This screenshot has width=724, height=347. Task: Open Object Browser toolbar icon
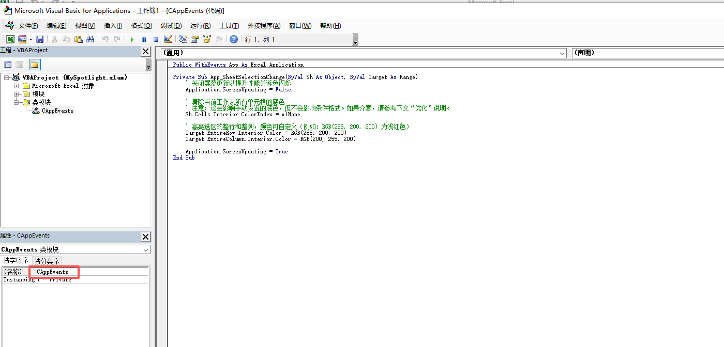click(207, 39)
